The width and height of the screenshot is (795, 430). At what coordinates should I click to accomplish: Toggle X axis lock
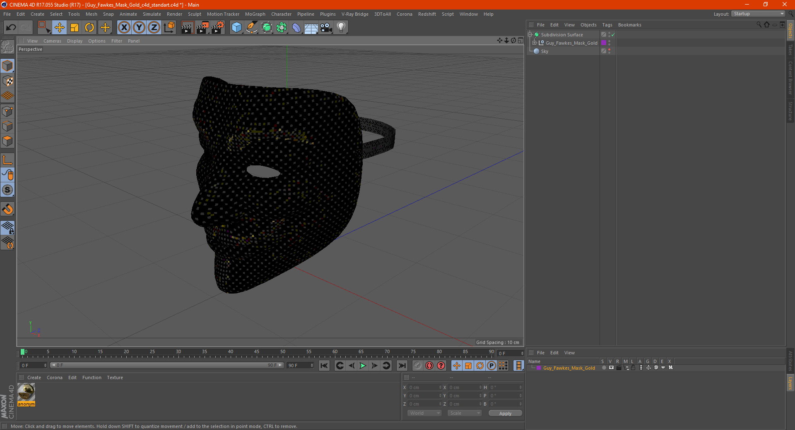124,28
